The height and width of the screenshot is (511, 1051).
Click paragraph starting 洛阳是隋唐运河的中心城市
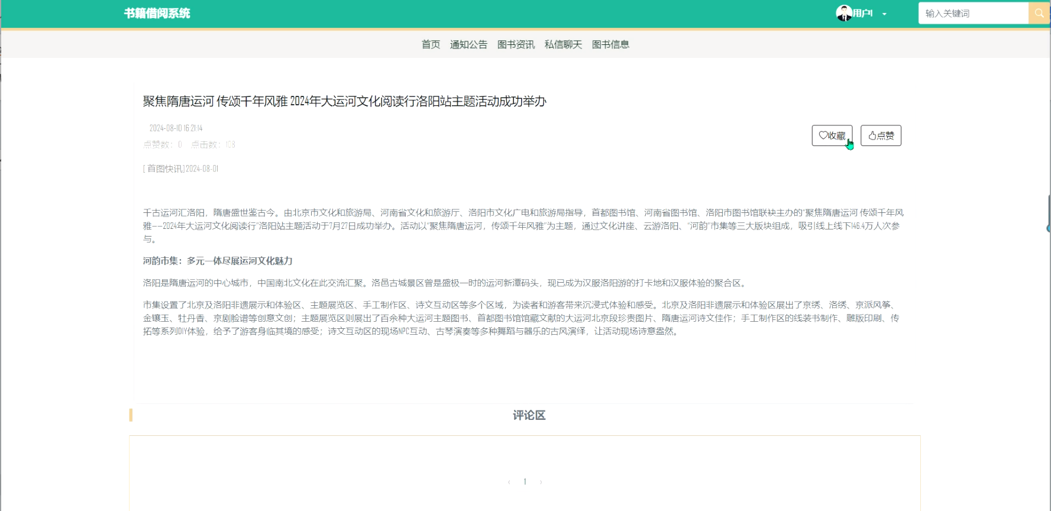tap(446, 283)
